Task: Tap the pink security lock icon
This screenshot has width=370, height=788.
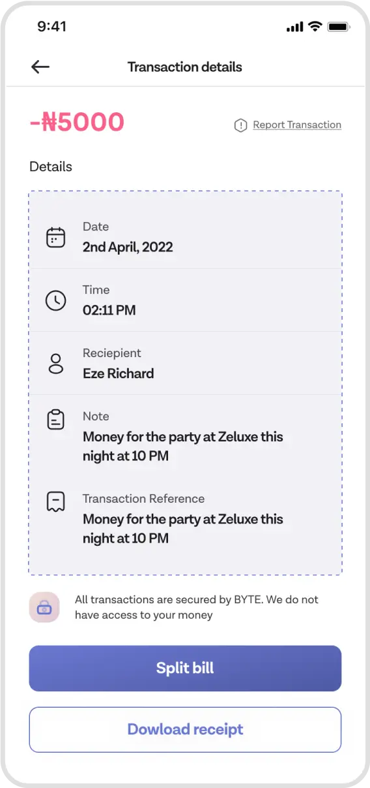Action: pos(44,607)
